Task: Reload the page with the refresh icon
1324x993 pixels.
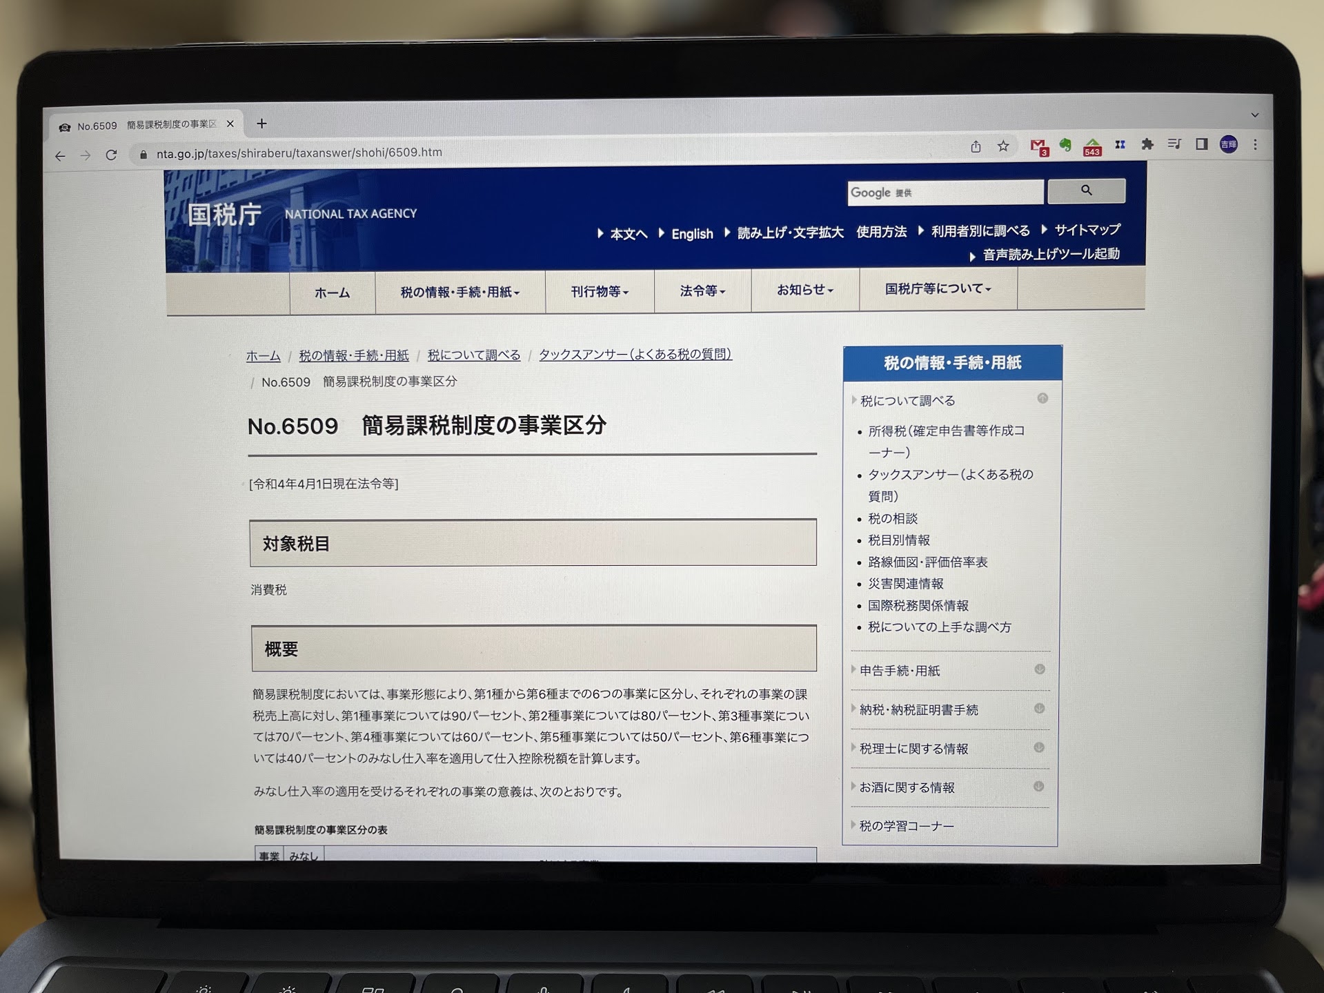Action: pos(111,155)
